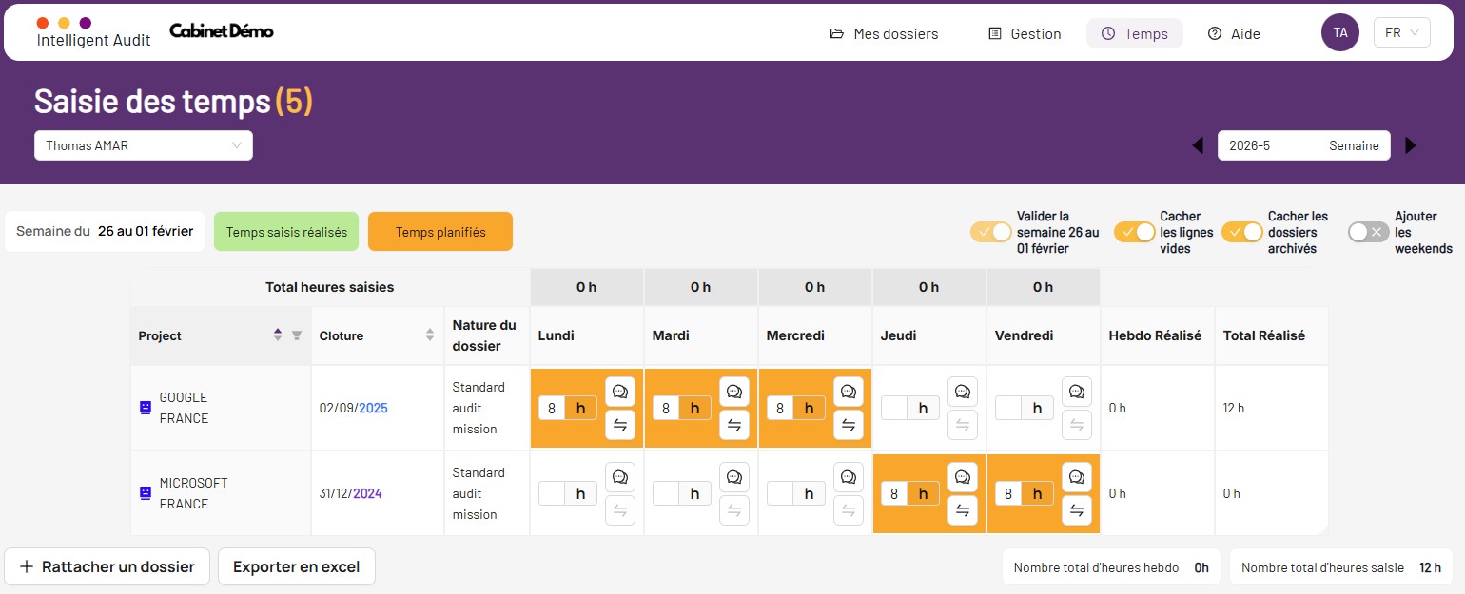This screenshot has height=594, width=1465.
Task: Click the TA user avatar
Action: 1339,32
